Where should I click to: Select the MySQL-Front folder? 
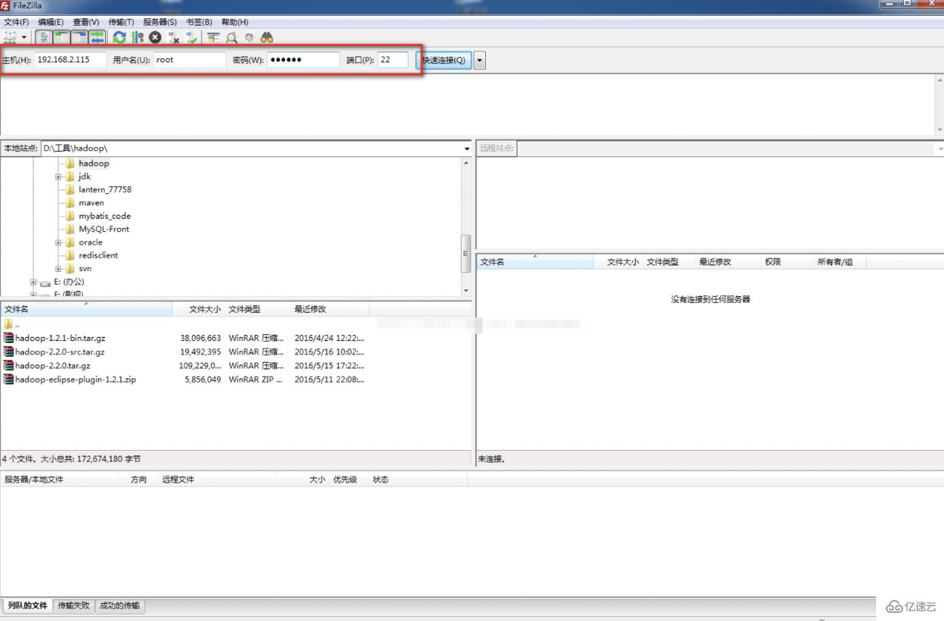click(x=104, y=229)
